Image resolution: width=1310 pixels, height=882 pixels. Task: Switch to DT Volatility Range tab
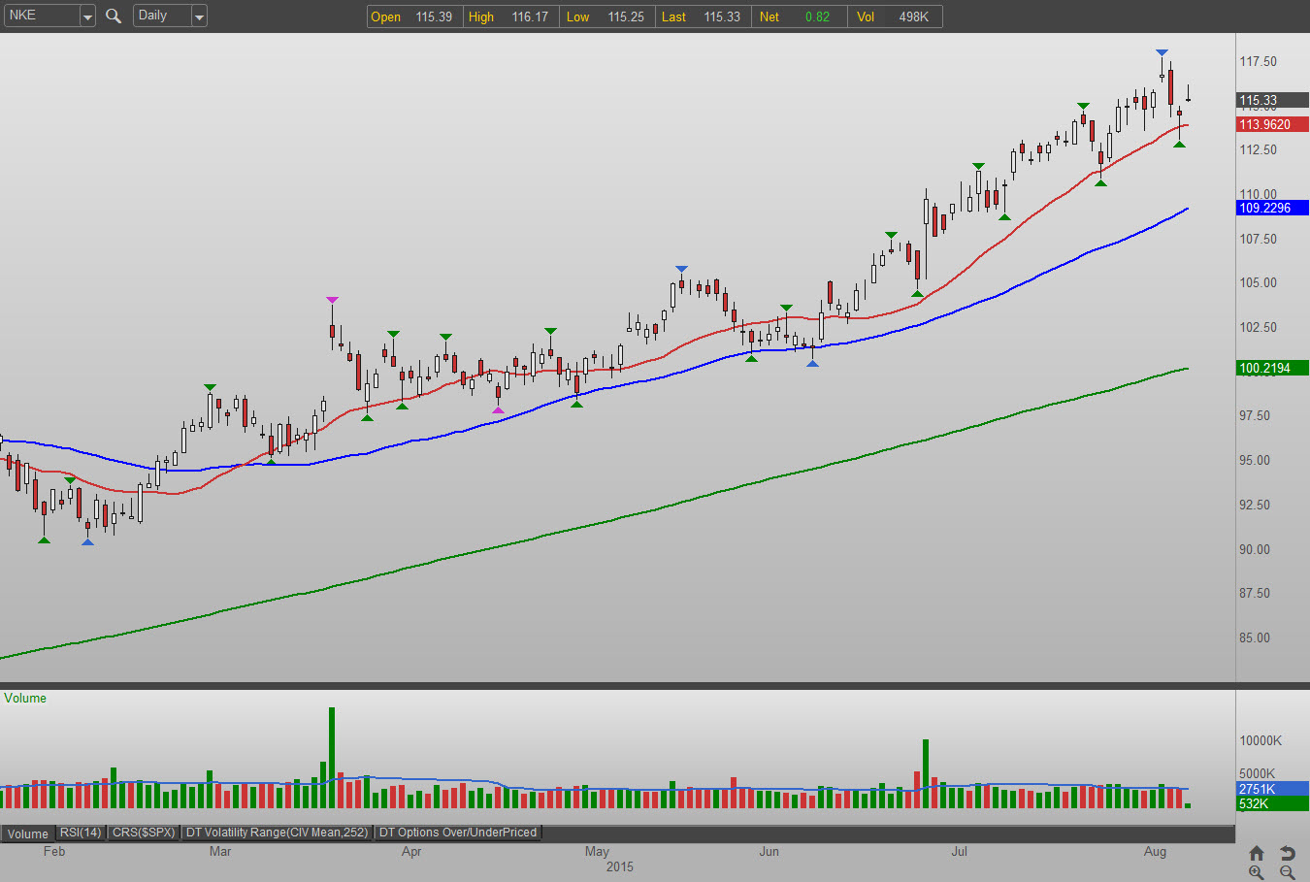coord(278,833)
